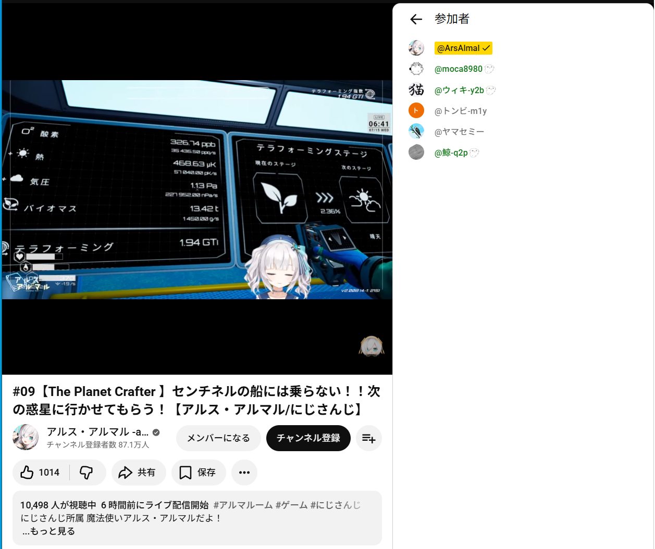
Task: Select @トンビ-m1y participant
Action: click(461, 111)
